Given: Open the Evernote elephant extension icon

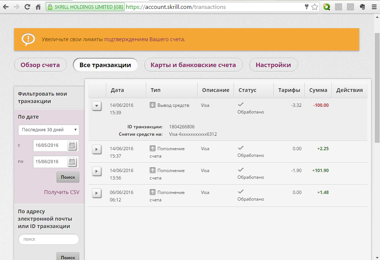Looking at the screenshot, I should pos(363,7).
